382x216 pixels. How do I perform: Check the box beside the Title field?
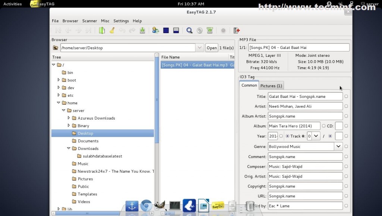346,96
